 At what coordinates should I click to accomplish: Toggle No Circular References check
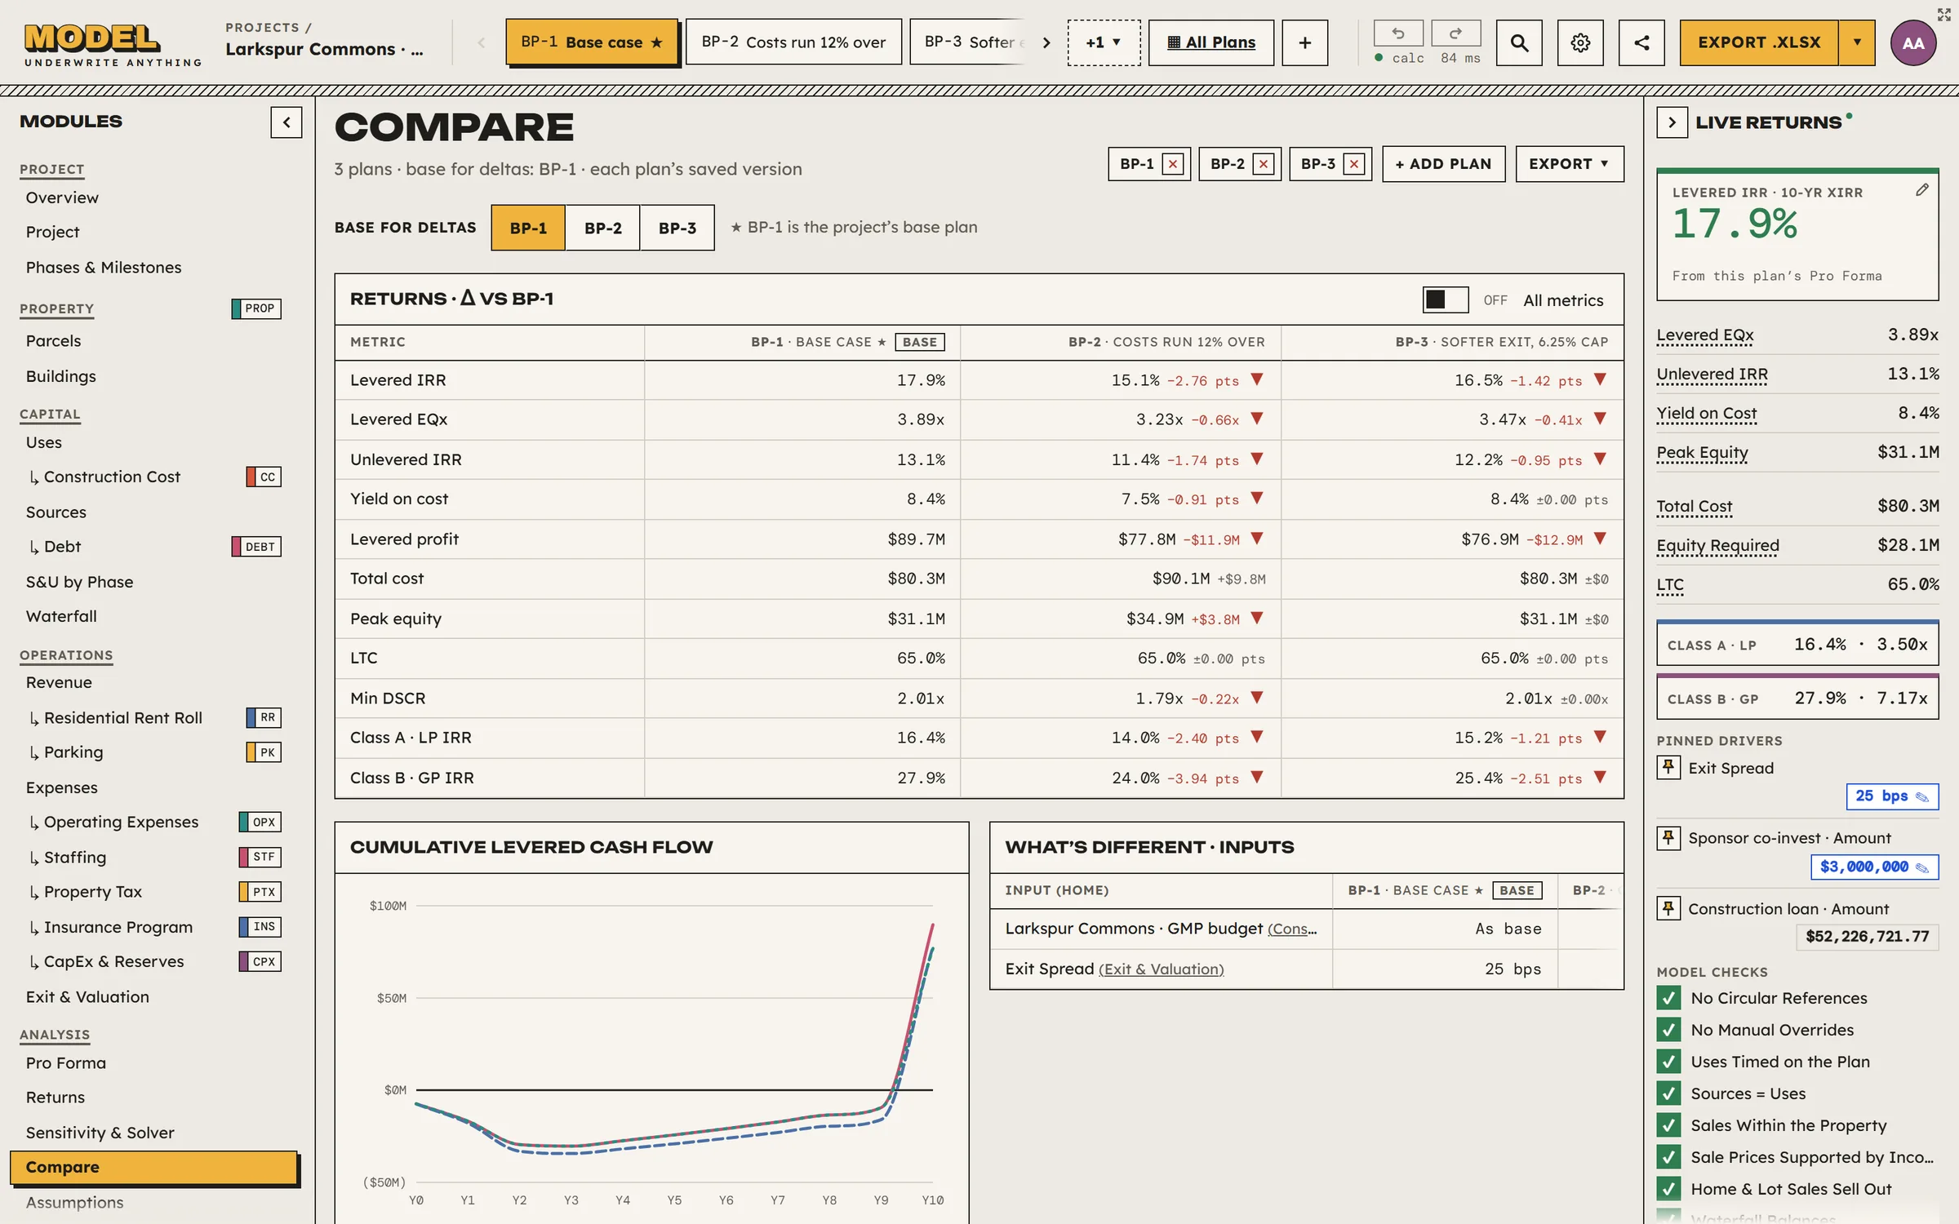coord(1668,998)
